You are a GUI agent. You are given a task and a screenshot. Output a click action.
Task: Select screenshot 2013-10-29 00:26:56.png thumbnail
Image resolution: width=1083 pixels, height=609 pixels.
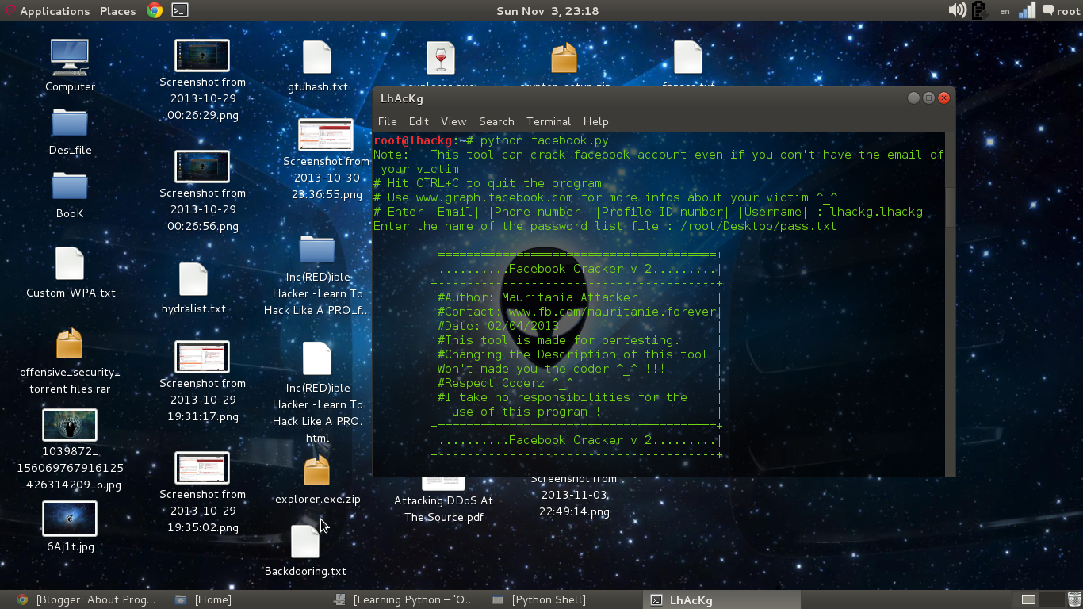(202, 167)
